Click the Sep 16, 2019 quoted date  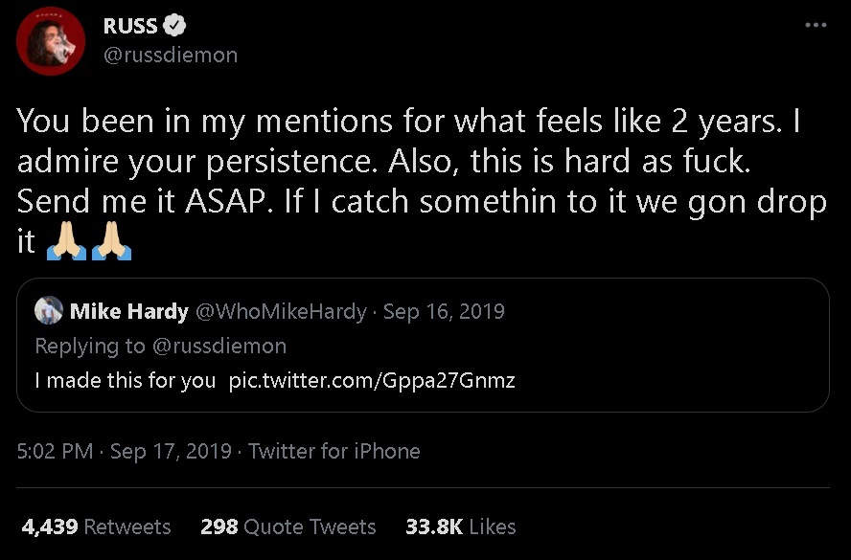click(444, 311)
